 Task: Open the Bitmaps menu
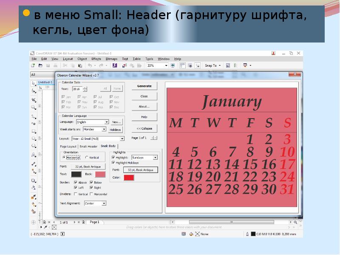pyautogui.click(x=111, y=59)
